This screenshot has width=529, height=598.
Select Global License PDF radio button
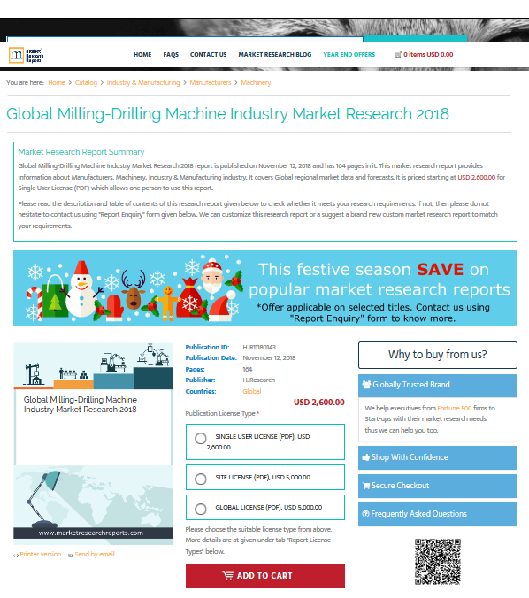pos(201,509)
